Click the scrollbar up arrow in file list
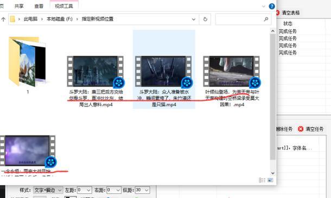 273,31
